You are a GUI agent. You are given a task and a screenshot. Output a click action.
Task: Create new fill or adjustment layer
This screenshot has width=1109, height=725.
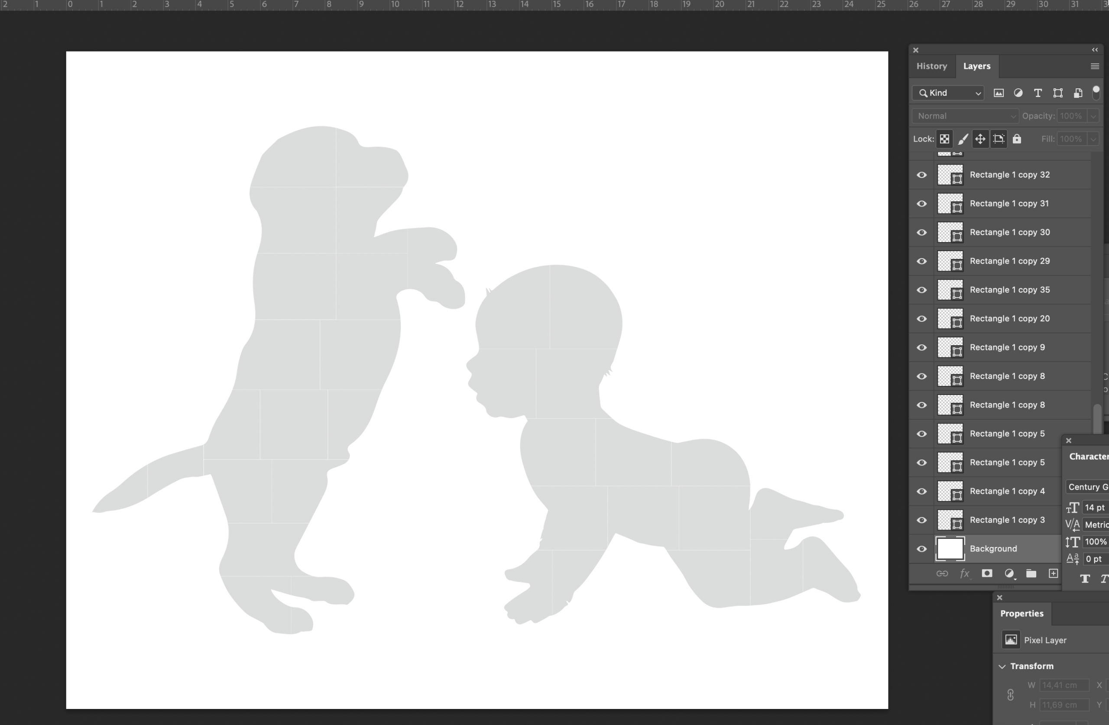point(1009,573)
